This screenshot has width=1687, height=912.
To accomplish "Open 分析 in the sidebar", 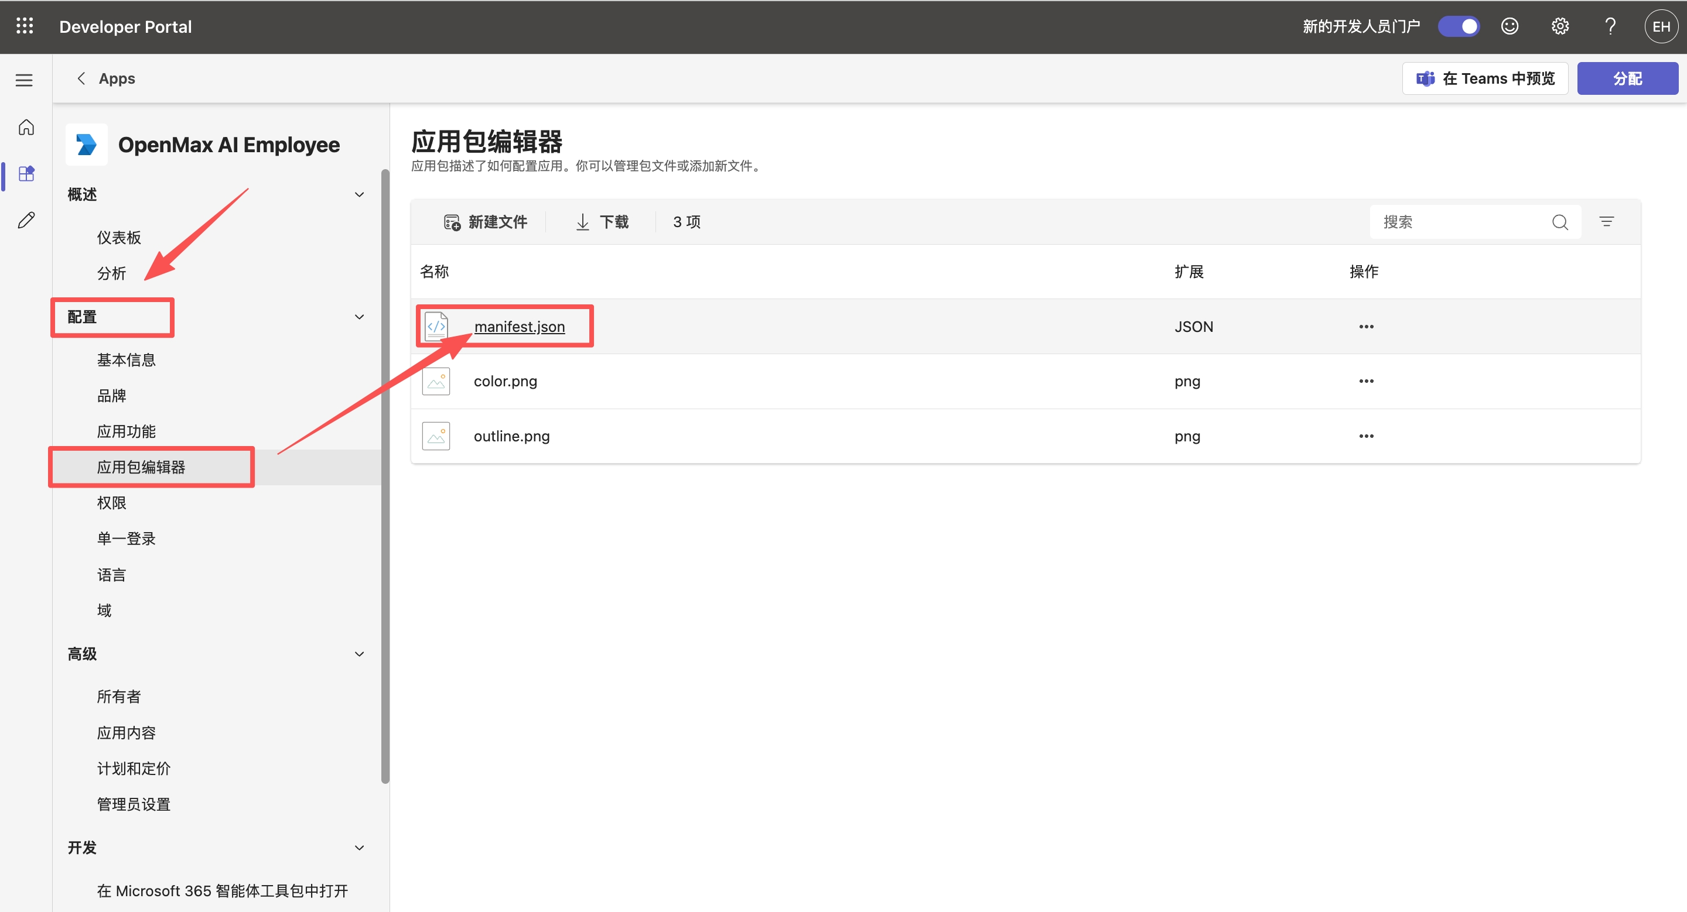I will (x=111, y=273).
